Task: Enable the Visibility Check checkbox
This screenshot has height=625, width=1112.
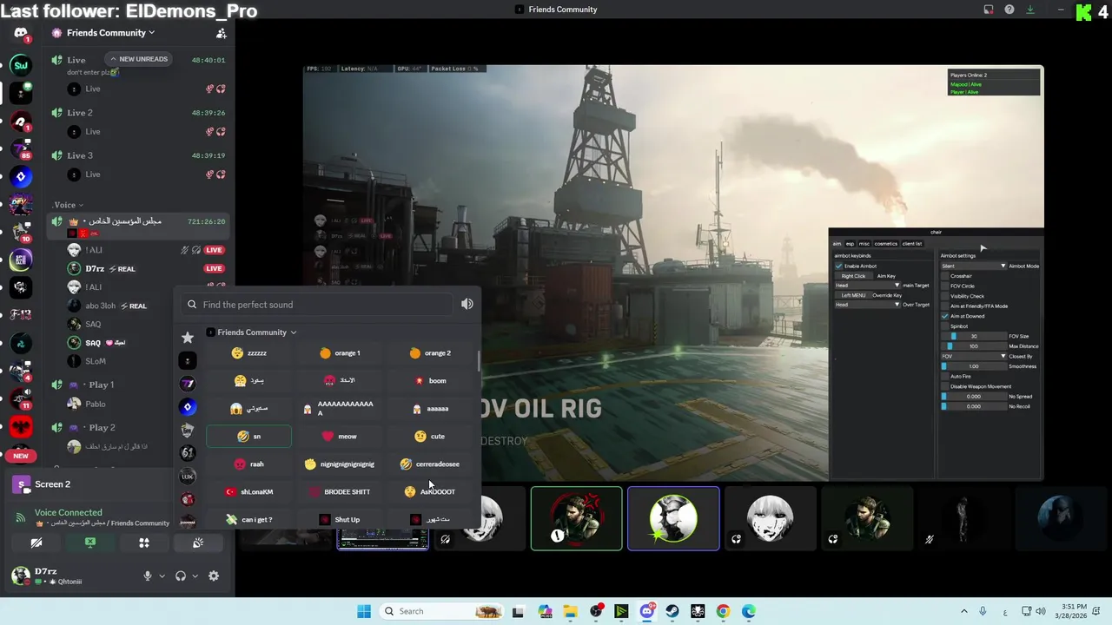Action: [944, 296]
